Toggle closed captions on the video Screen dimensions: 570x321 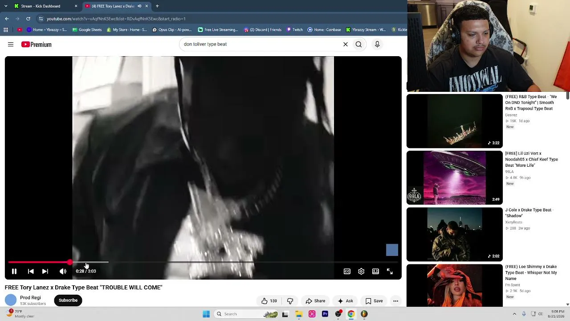347,271
